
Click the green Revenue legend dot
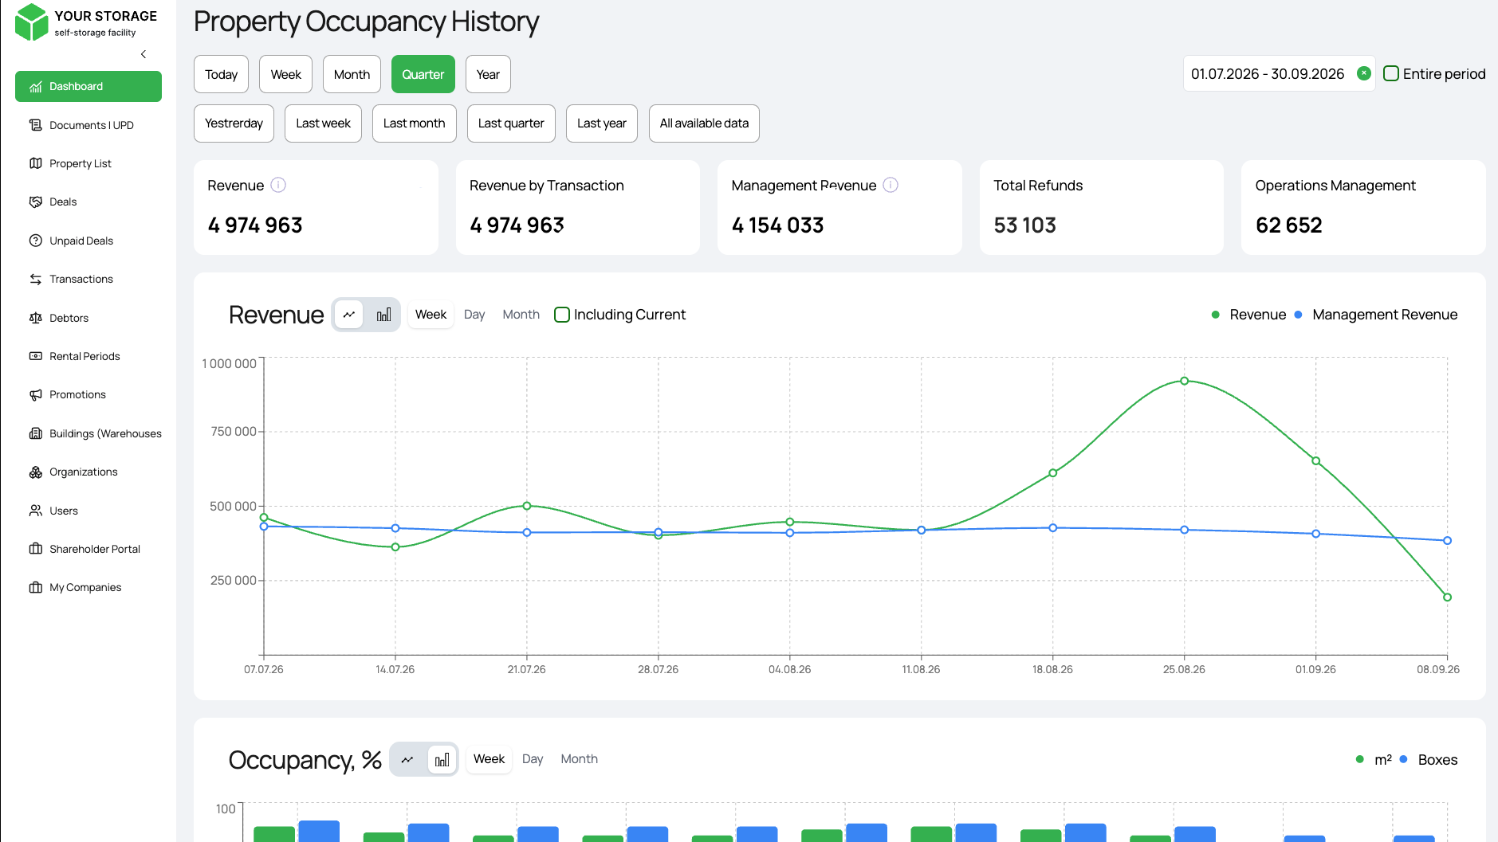pos(1215,315)
